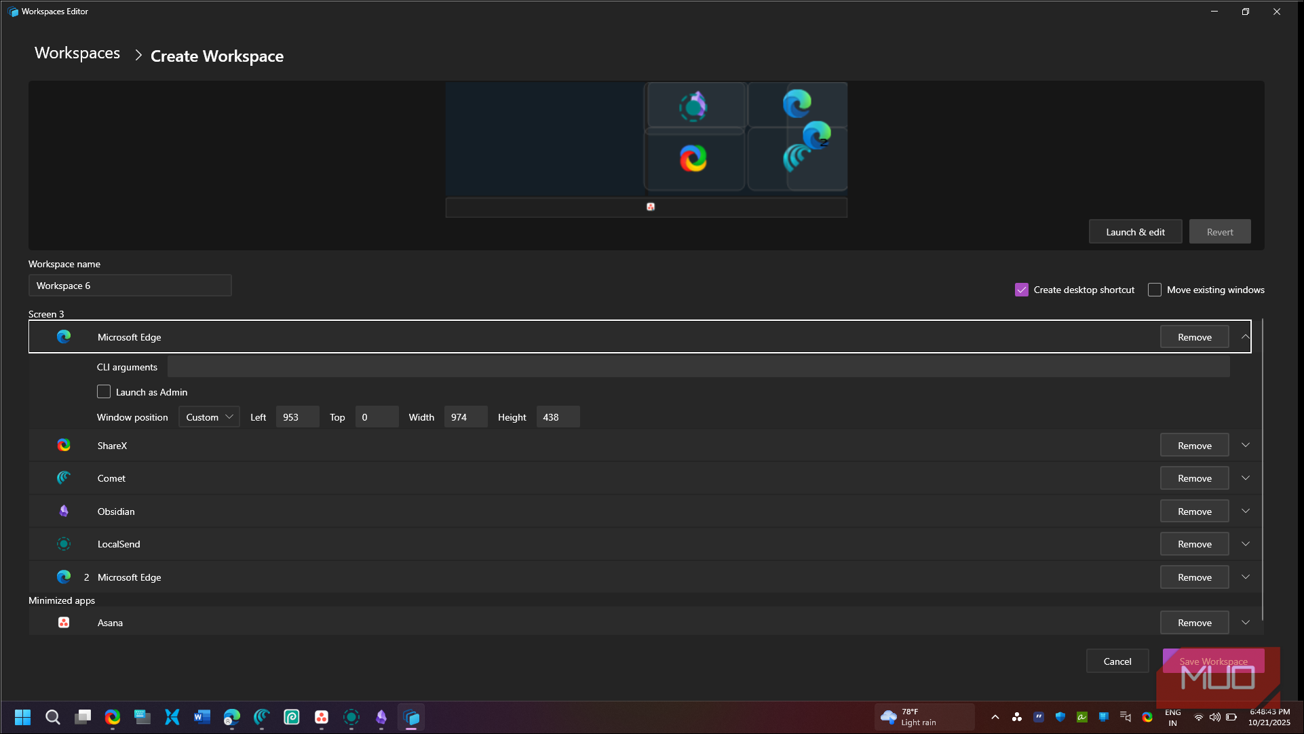Open LocalSend from the taskbar
Image resolution: width=1304 pixels, height=734 pixels.
click(351, 716)
